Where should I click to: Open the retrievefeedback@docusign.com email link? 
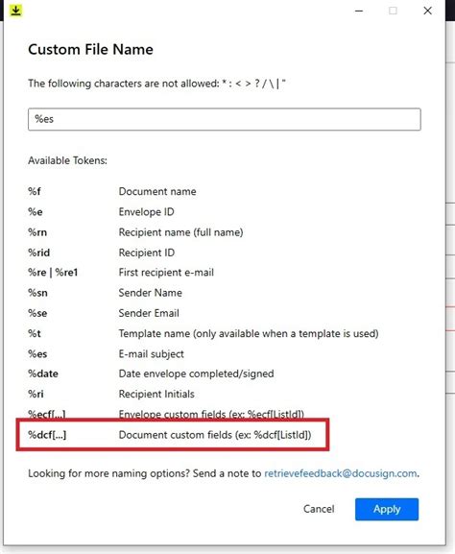[x=341, y=473]
